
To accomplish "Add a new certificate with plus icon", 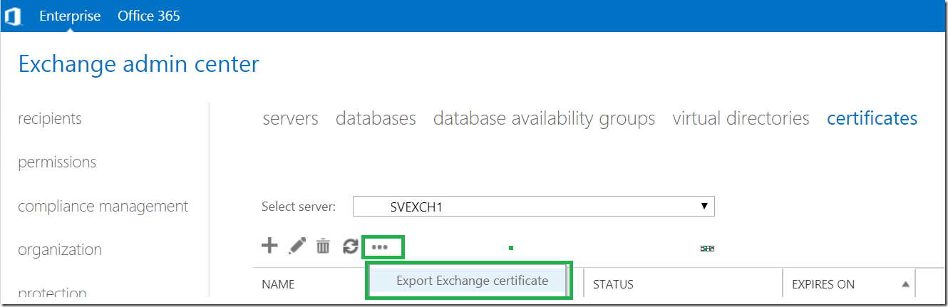I will (269, 246).
